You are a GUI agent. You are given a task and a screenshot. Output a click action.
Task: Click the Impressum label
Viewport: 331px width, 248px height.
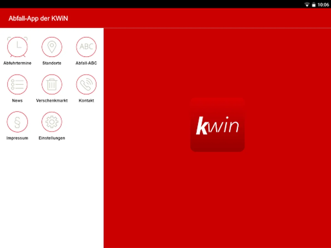pos(17,138)
